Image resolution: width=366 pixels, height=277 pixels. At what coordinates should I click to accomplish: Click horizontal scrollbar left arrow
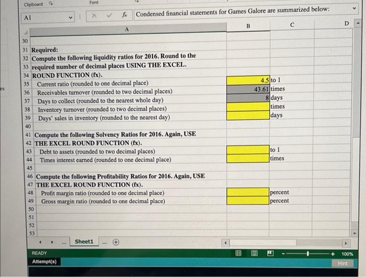225,243
